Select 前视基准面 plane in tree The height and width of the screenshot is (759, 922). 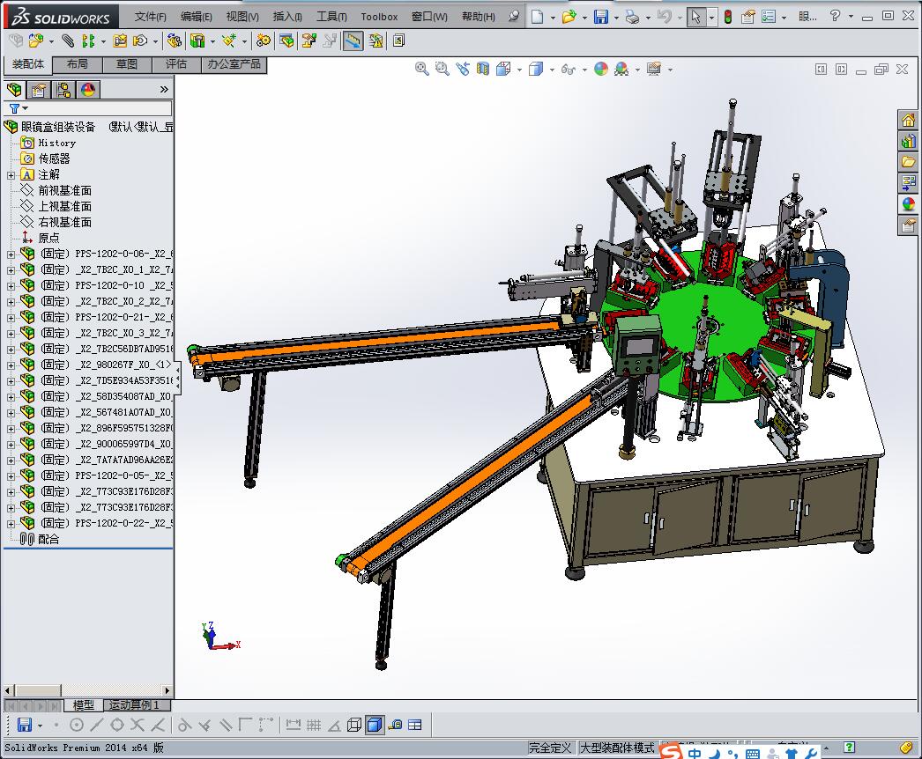click(x=64, y=191)
